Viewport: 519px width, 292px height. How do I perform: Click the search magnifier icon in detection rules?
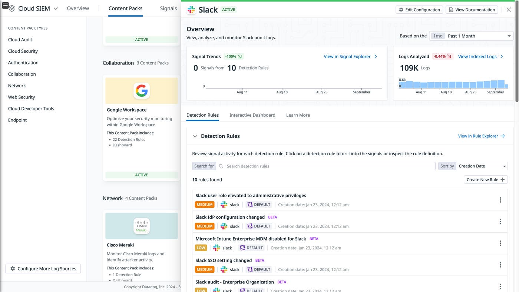click(x=221, y=166)
